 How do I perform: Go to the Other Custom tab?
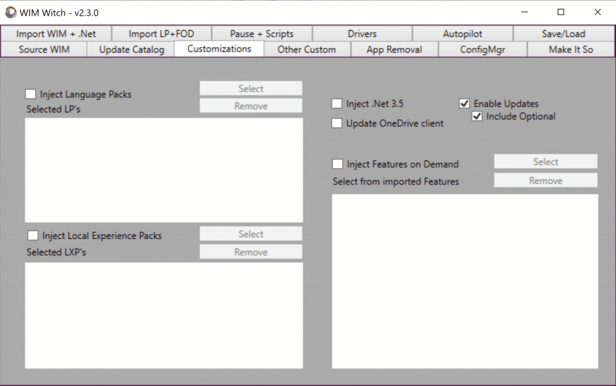(307, 49)
